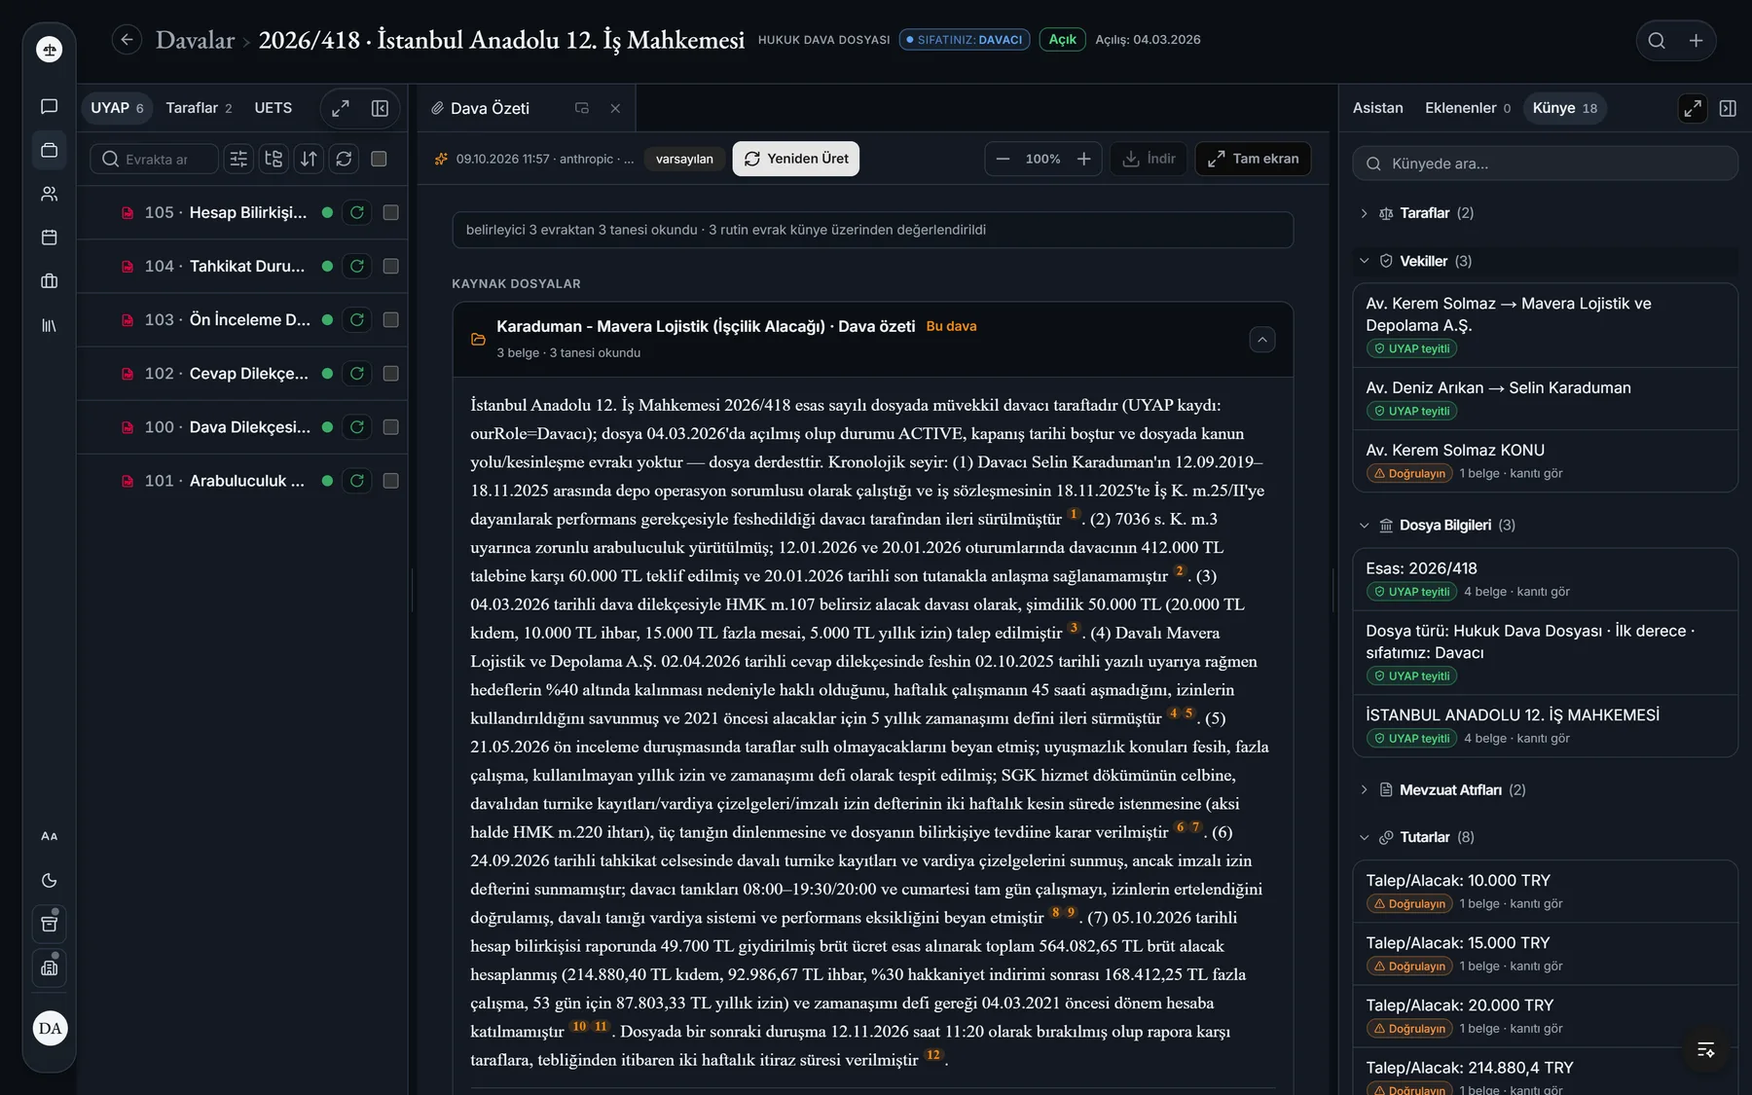Viewport: 1752px width, 1095px height.
Task: Check the box for document 104 Tahkikat
Action: (391, 266)
